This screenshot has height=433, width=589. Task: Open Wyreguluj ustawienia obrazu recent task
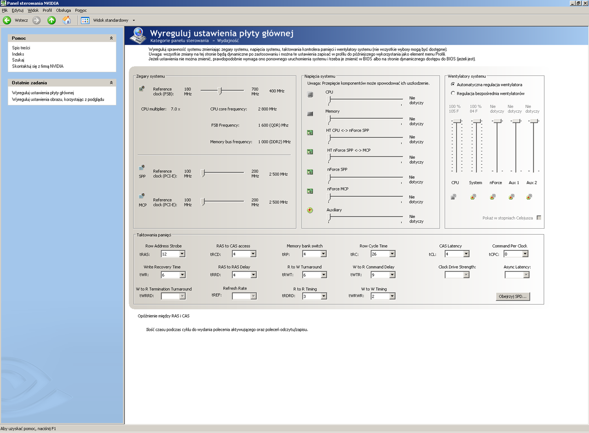point(58,99)
